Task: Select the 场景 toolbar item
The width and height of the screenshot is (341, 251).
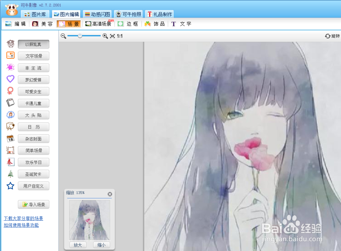Action: tap(69, 24)
